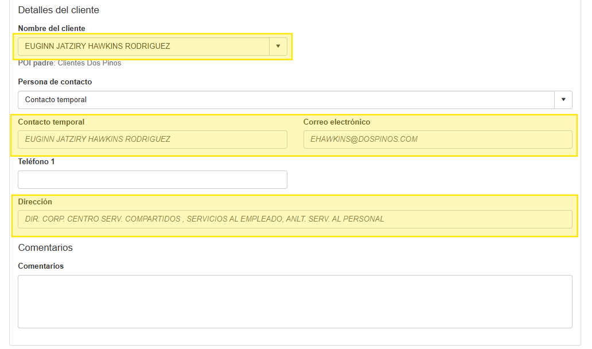The width and height of the screenshot is (592, 349).
Task: Click the POI padre label text
Action: [x=36, y=63]
